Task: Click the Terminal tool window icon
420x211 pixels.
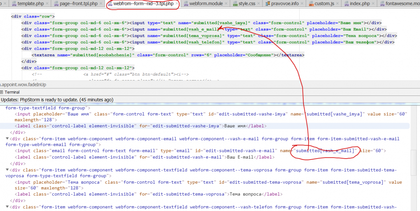Action: [2, 92]
